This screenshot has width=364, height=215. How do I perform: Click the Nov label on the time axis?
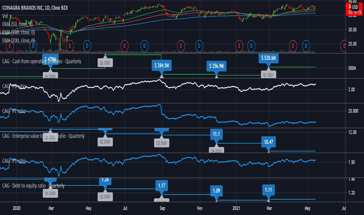[x=200, y=208]
